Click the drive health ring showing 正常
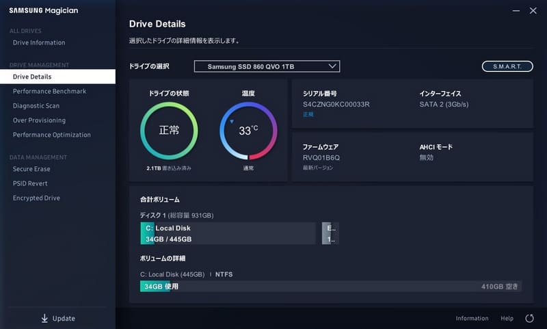Viewport: 547px width, 329px height. point(169,131)
